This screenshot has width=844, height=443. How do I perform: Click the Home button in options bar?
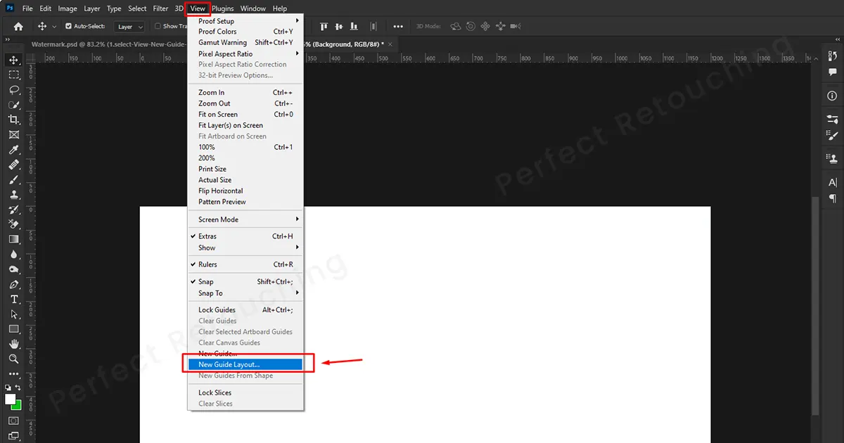click(18, 27)
